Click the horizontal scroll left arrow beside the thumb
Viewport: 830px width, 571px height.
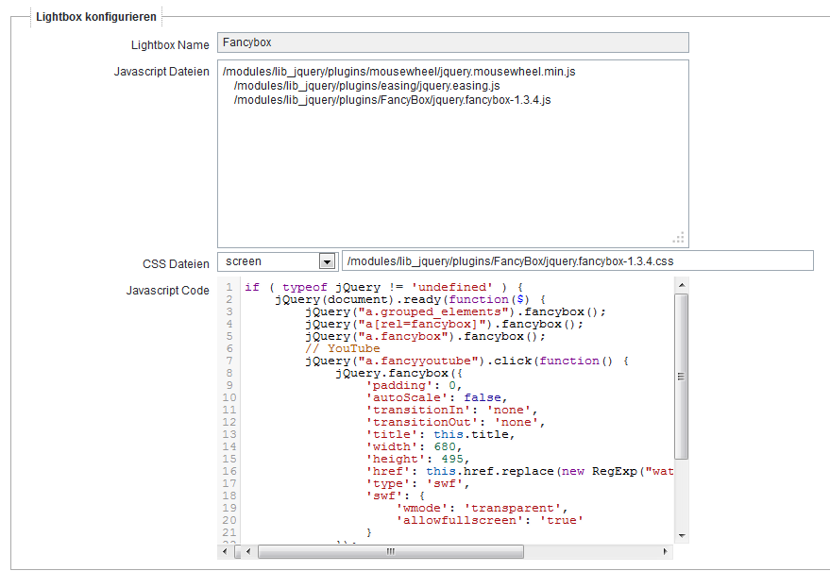249,551
